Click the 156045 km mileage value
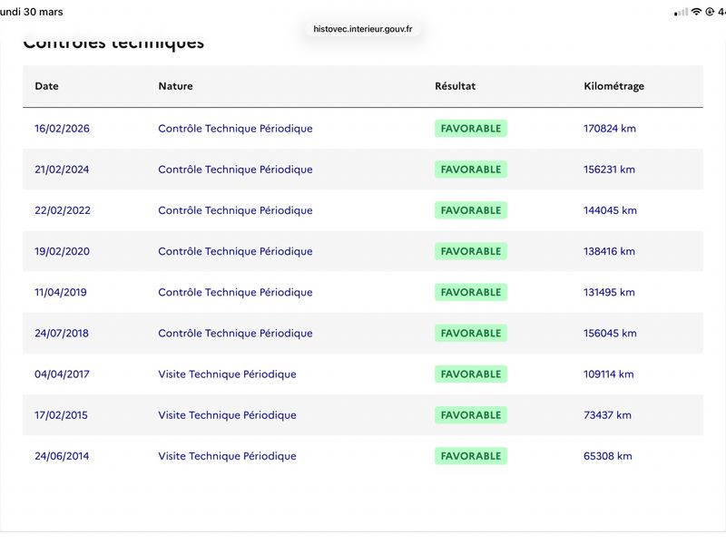 pos(610,333)
